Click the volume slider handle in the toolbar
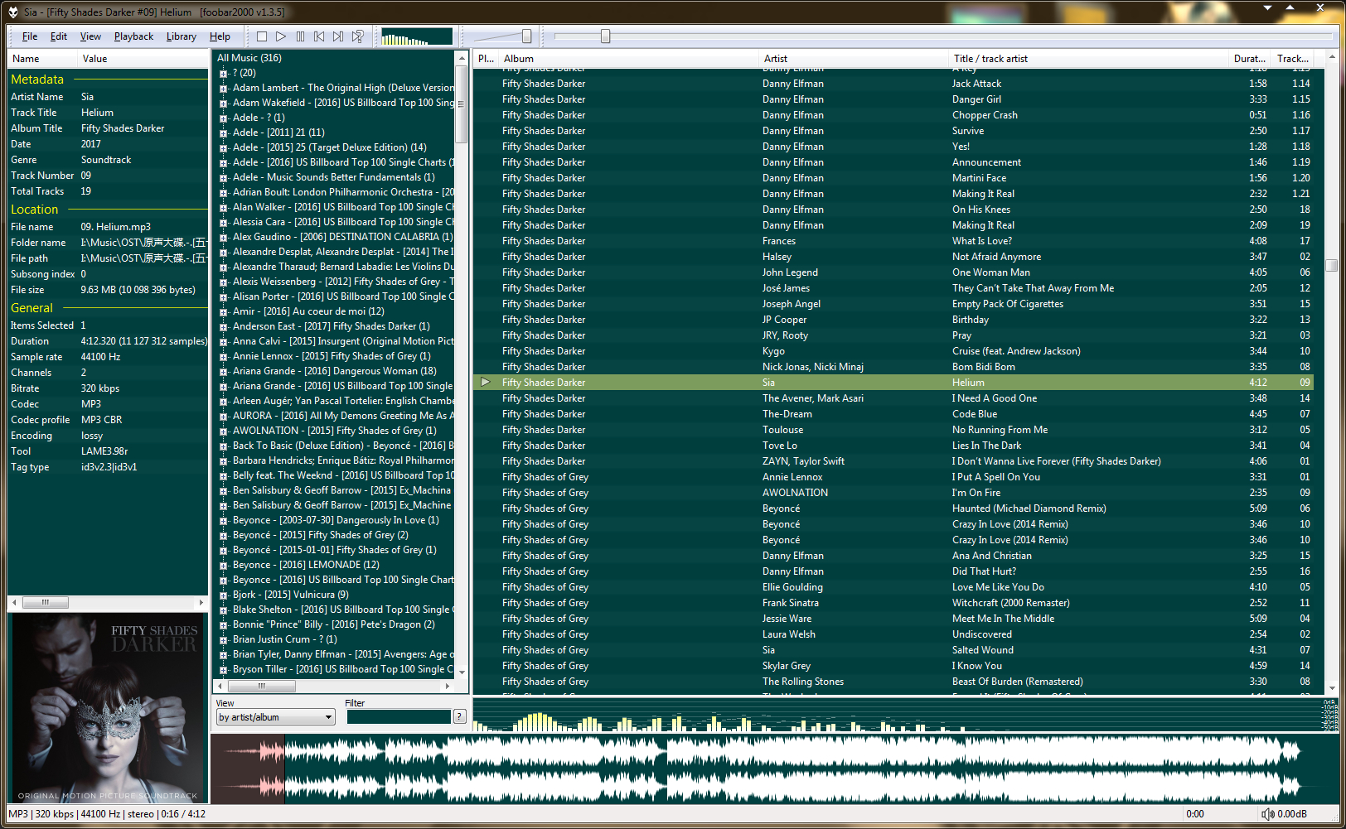1346x829 pixels. [526, 36]
